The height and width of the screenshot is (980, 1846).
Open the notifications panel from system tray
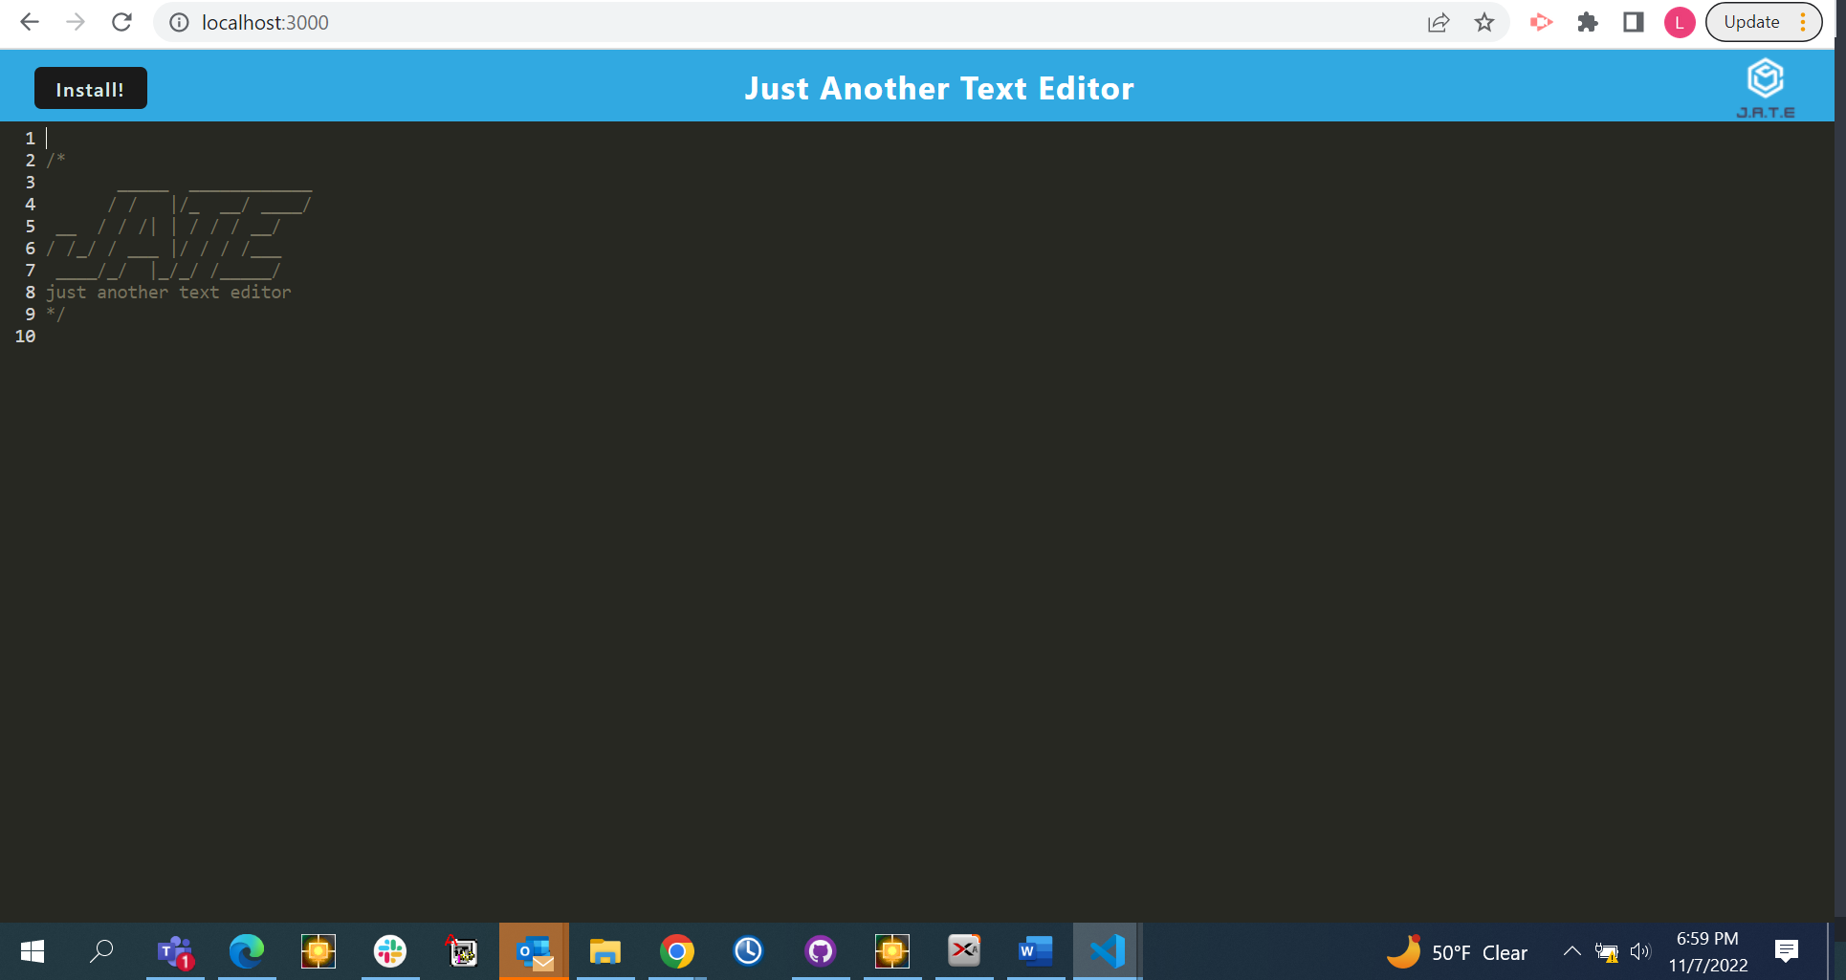(1787, 951)
